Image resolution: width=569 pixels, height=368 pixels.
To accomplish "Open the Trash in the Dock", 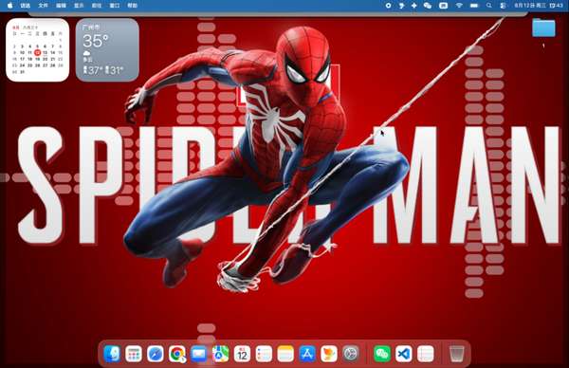I will coord(456,354).
